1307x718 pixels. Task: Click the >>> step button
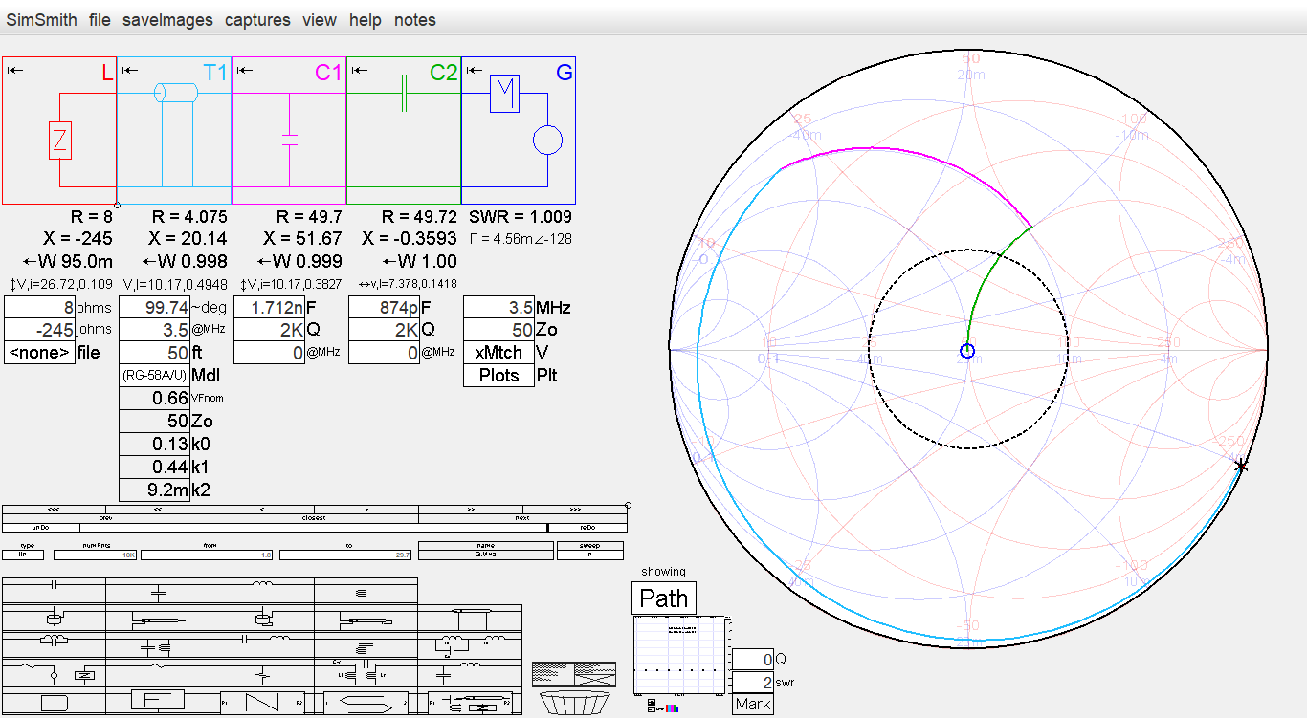coord(575,510)
